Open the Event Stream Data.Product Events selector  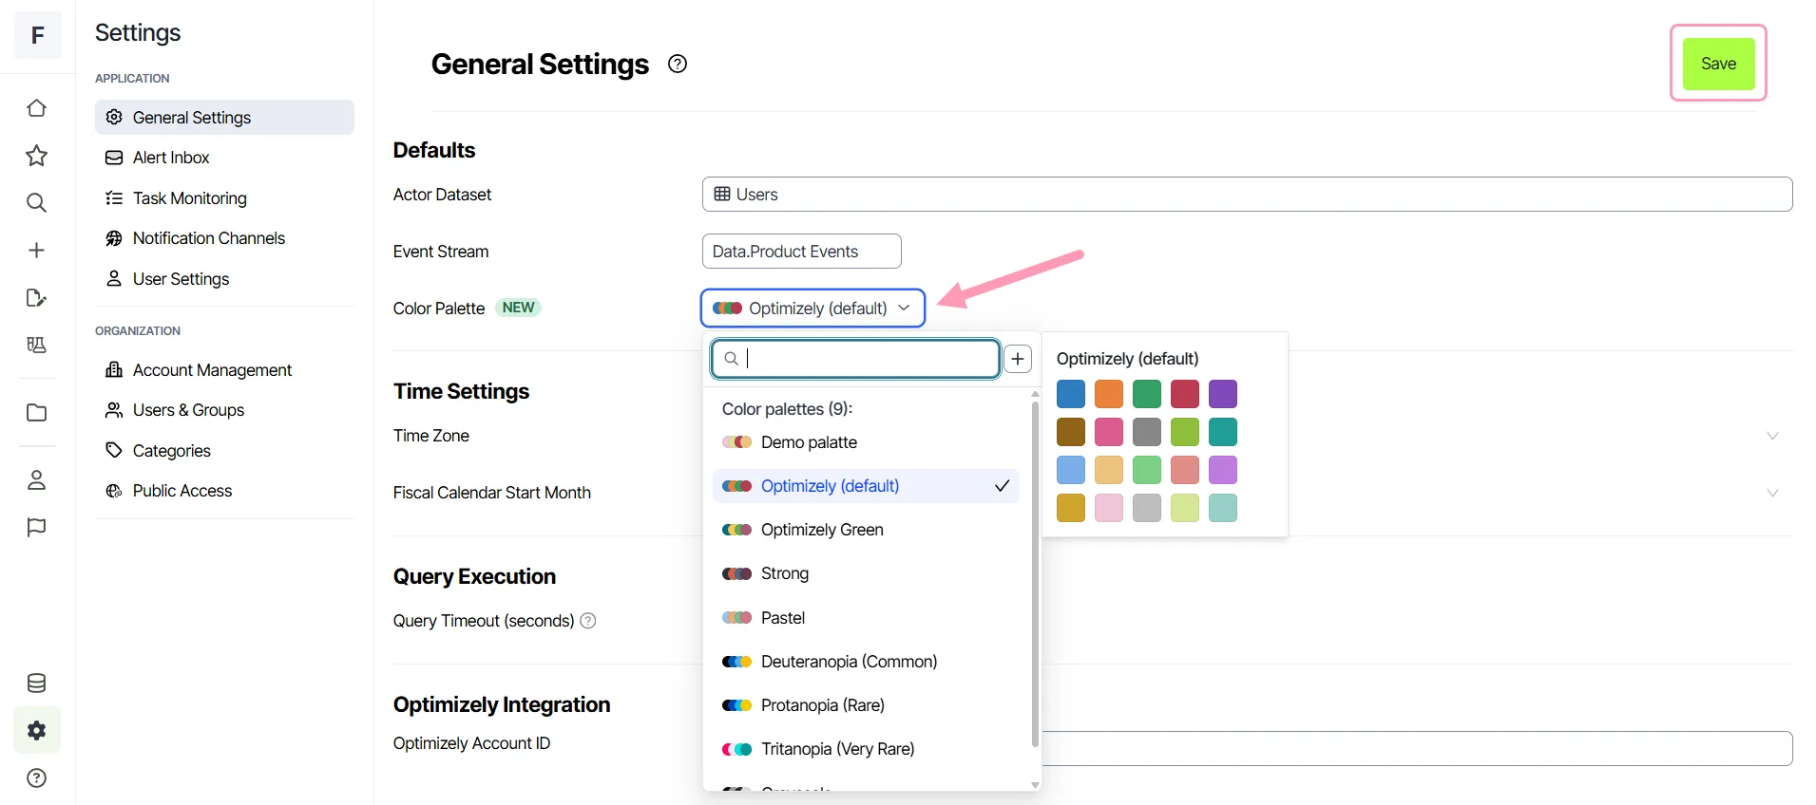(801, 252)
